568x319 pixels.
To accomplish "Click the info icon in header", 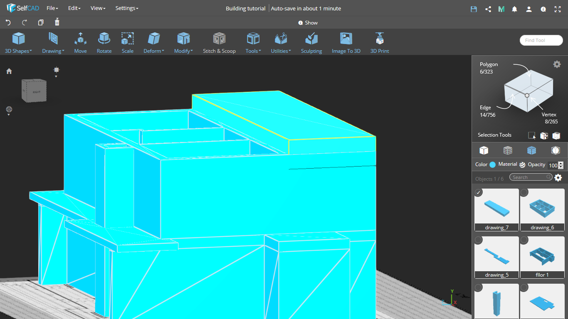I will tap(543, 9).
